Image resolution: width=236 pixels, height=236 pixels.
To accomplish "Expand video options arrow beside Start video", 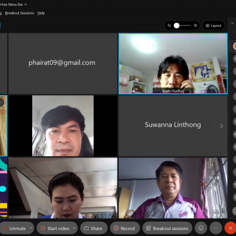I will coord(74,228).
